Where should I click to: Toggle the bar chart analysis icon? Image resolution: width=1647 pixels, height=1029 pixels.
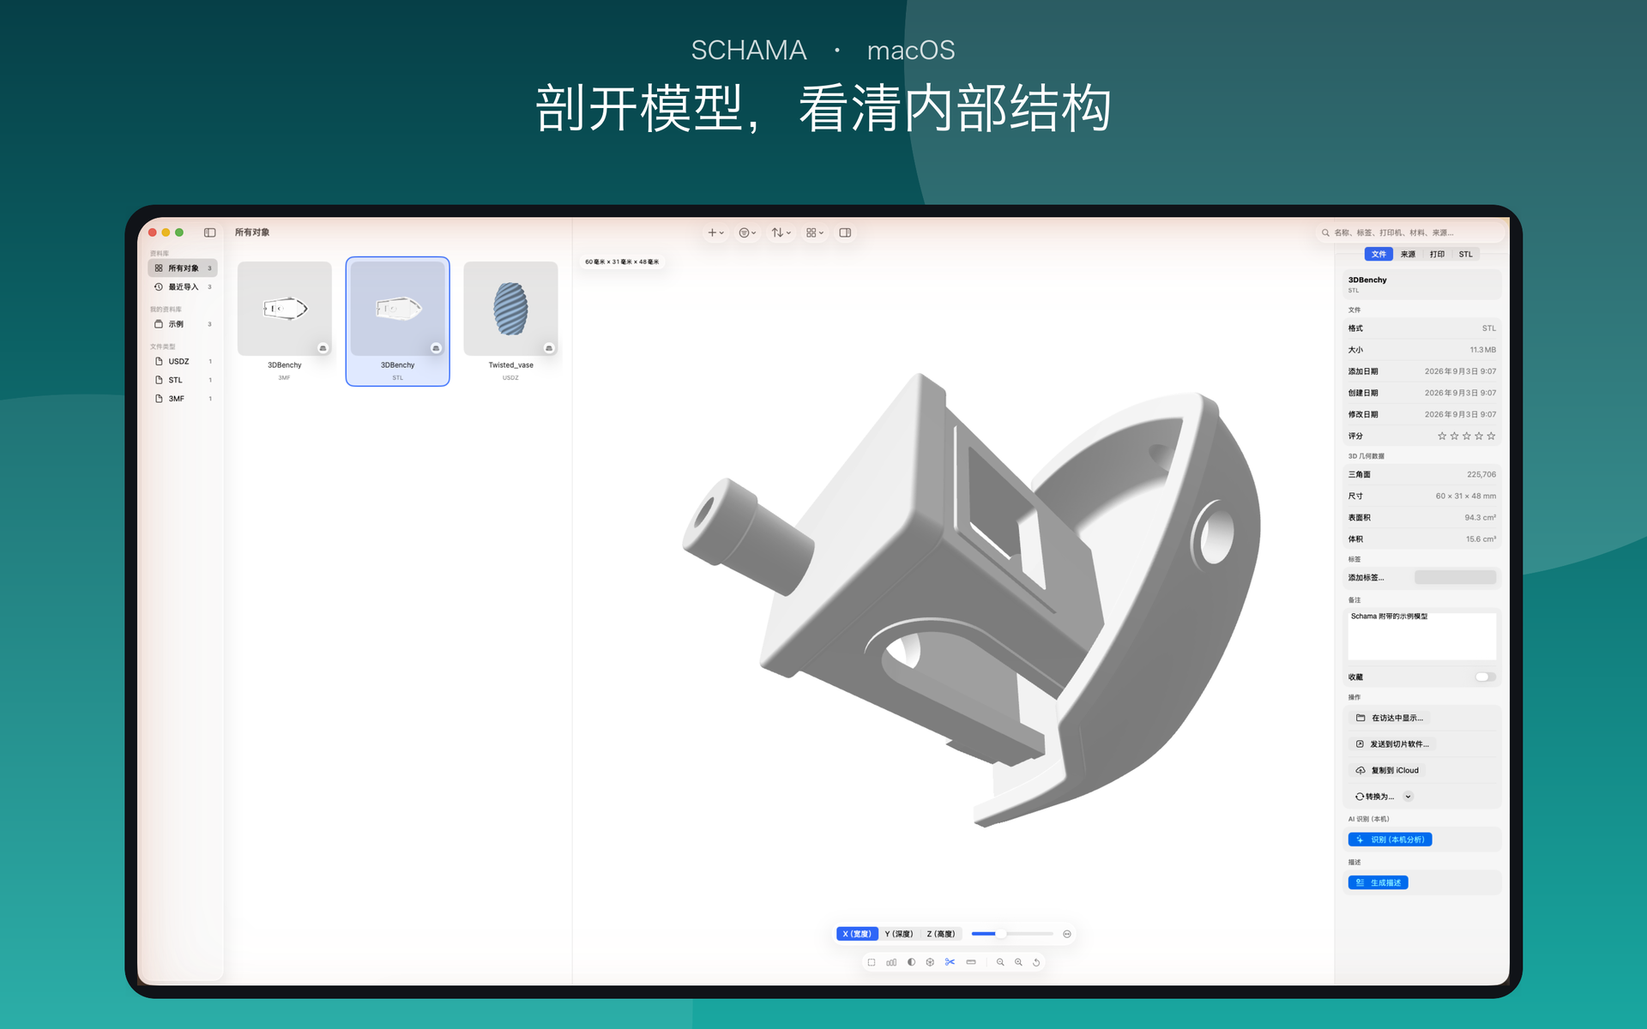[891, 963]
